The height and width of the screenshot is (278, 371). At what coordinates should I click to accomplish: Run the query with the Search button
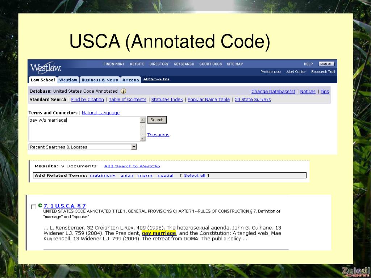point(157,120)
